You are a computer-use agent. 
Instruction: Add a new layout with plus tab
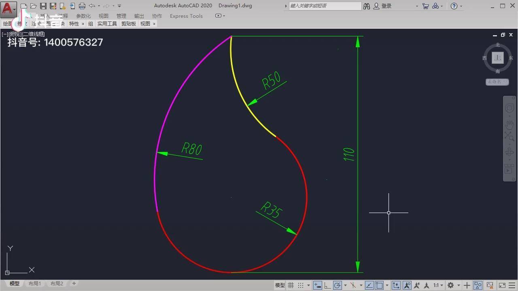[x=74, y=284]
